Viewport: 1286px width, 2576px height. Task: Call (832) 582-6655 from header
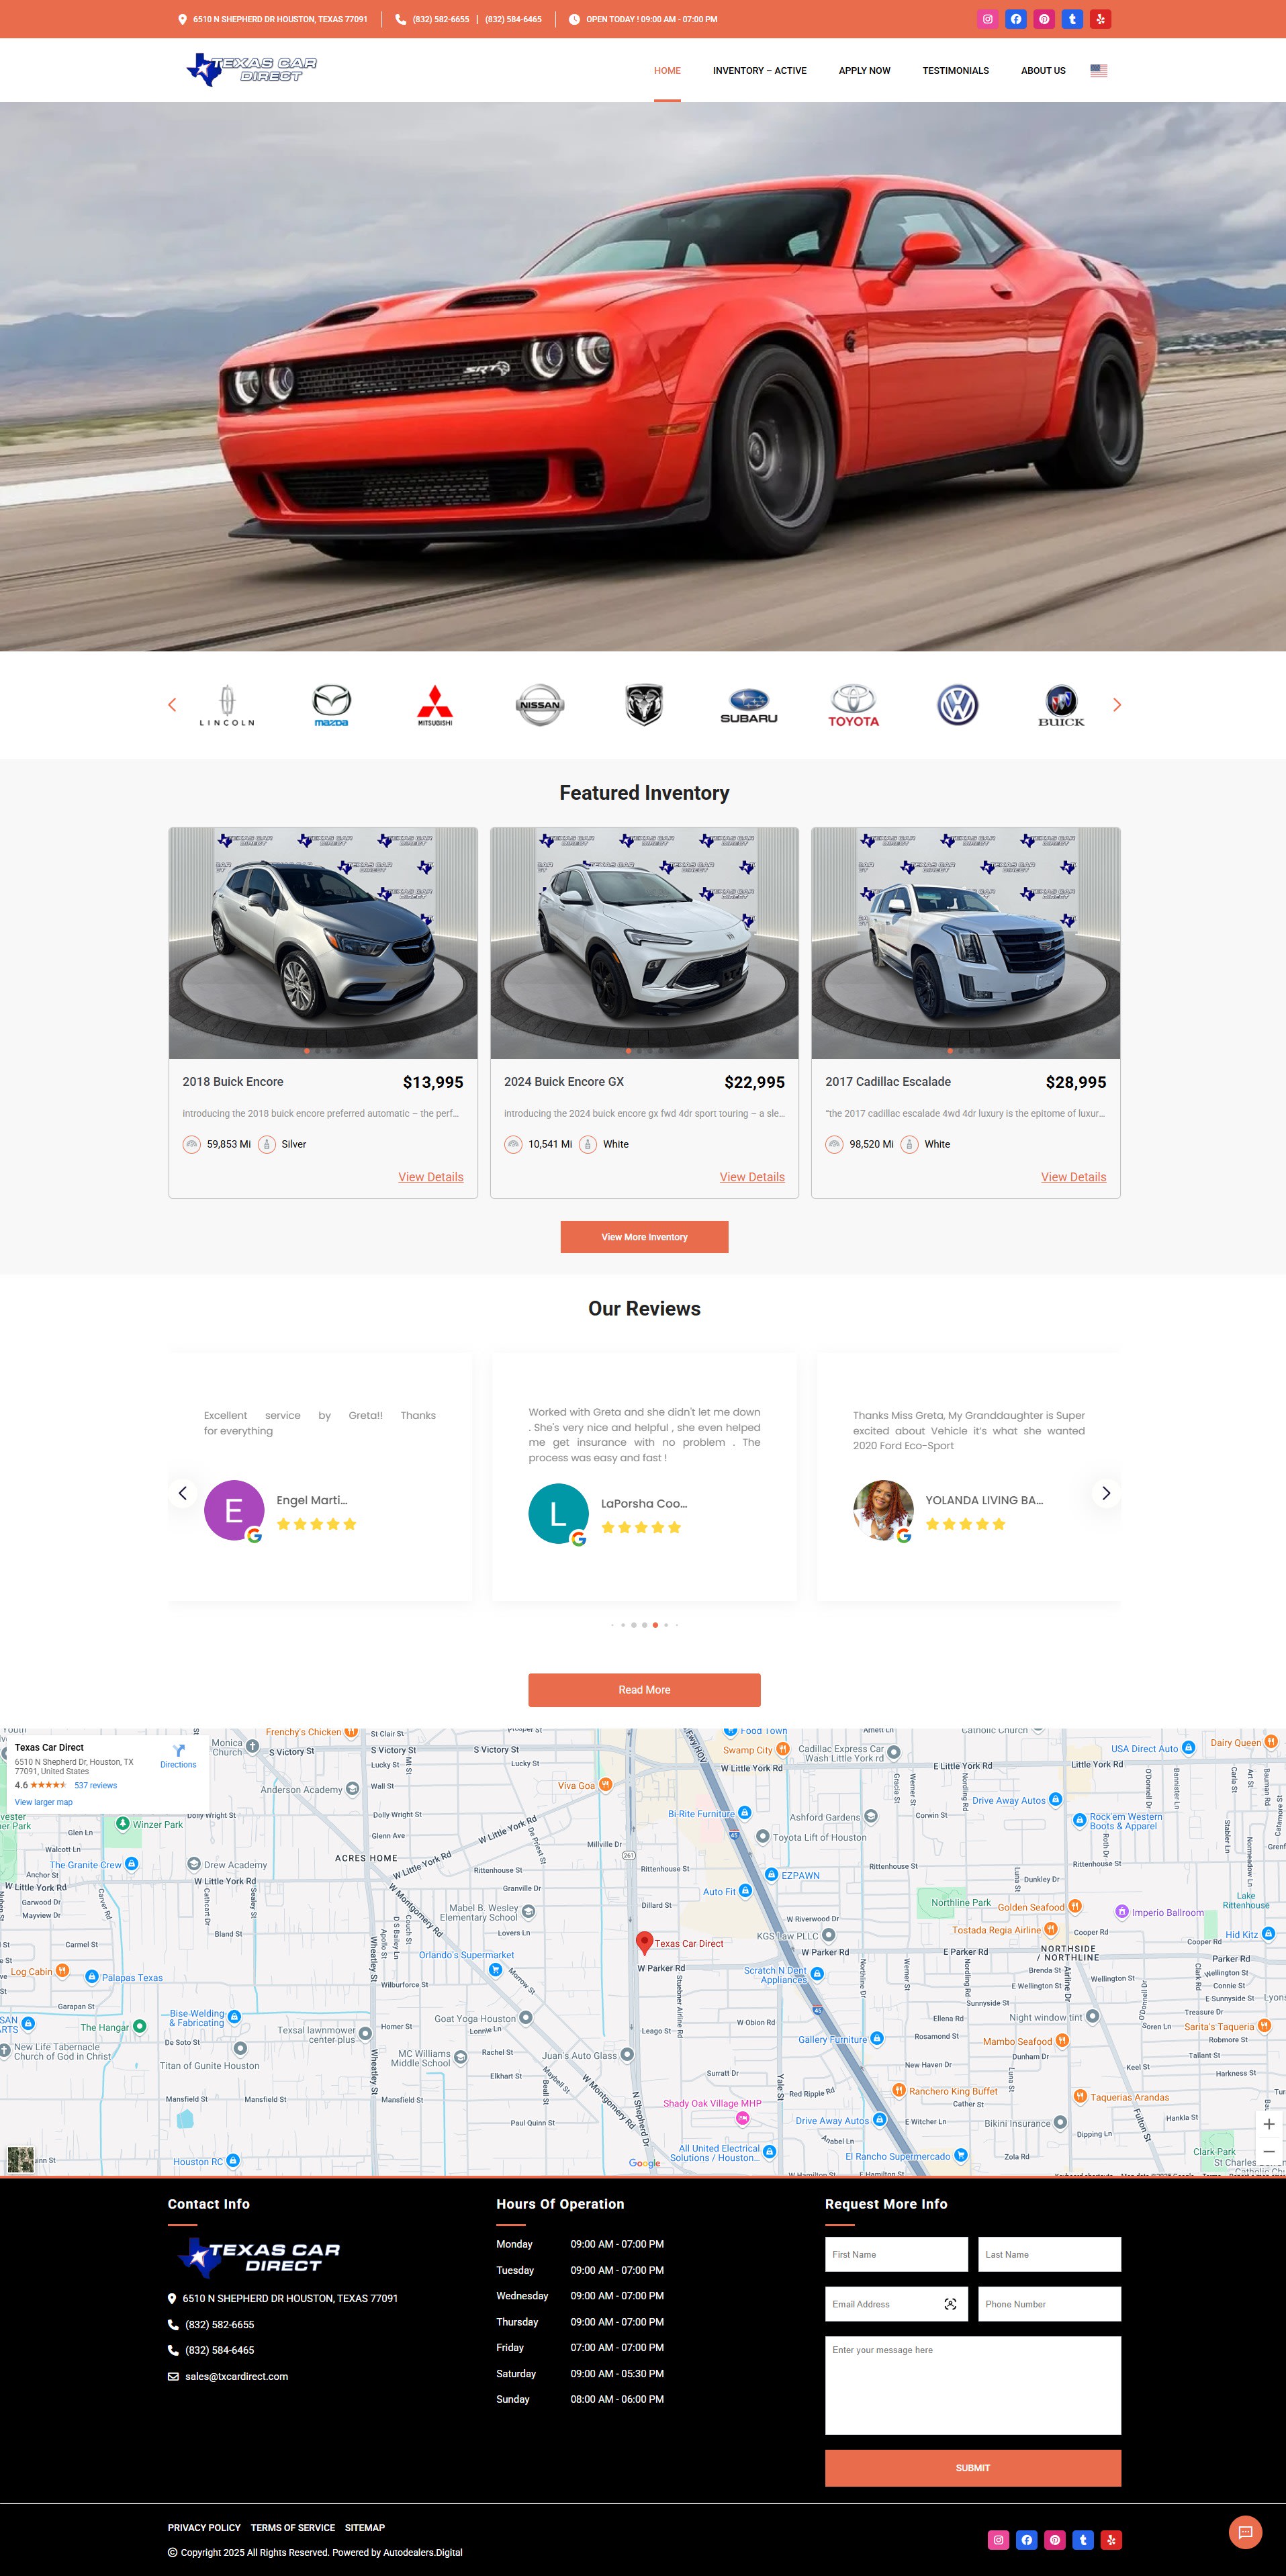pyautogui.click(x=441, y=19)
